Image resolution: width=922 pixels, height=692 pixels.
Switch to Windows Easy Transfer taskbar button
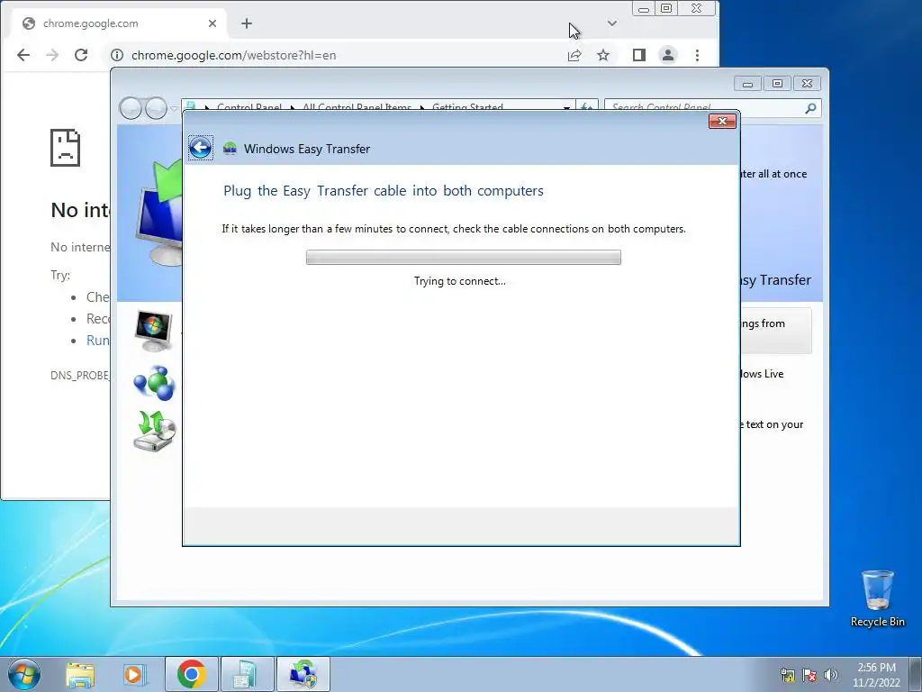pyautogui.click(x=303, y=674)
